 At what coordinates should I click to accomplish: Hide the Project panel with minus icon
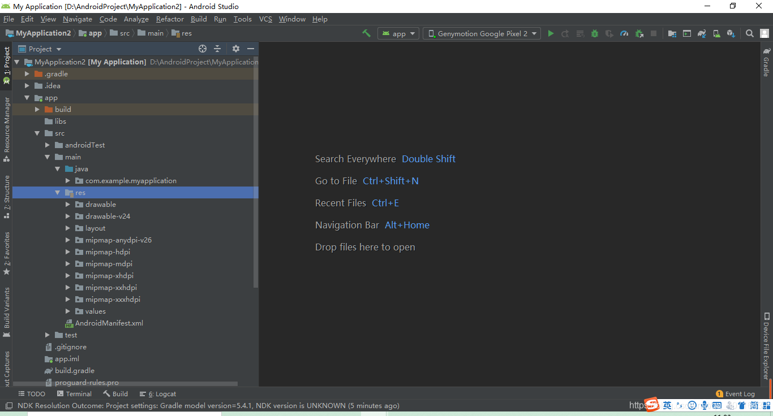point(251,49)
